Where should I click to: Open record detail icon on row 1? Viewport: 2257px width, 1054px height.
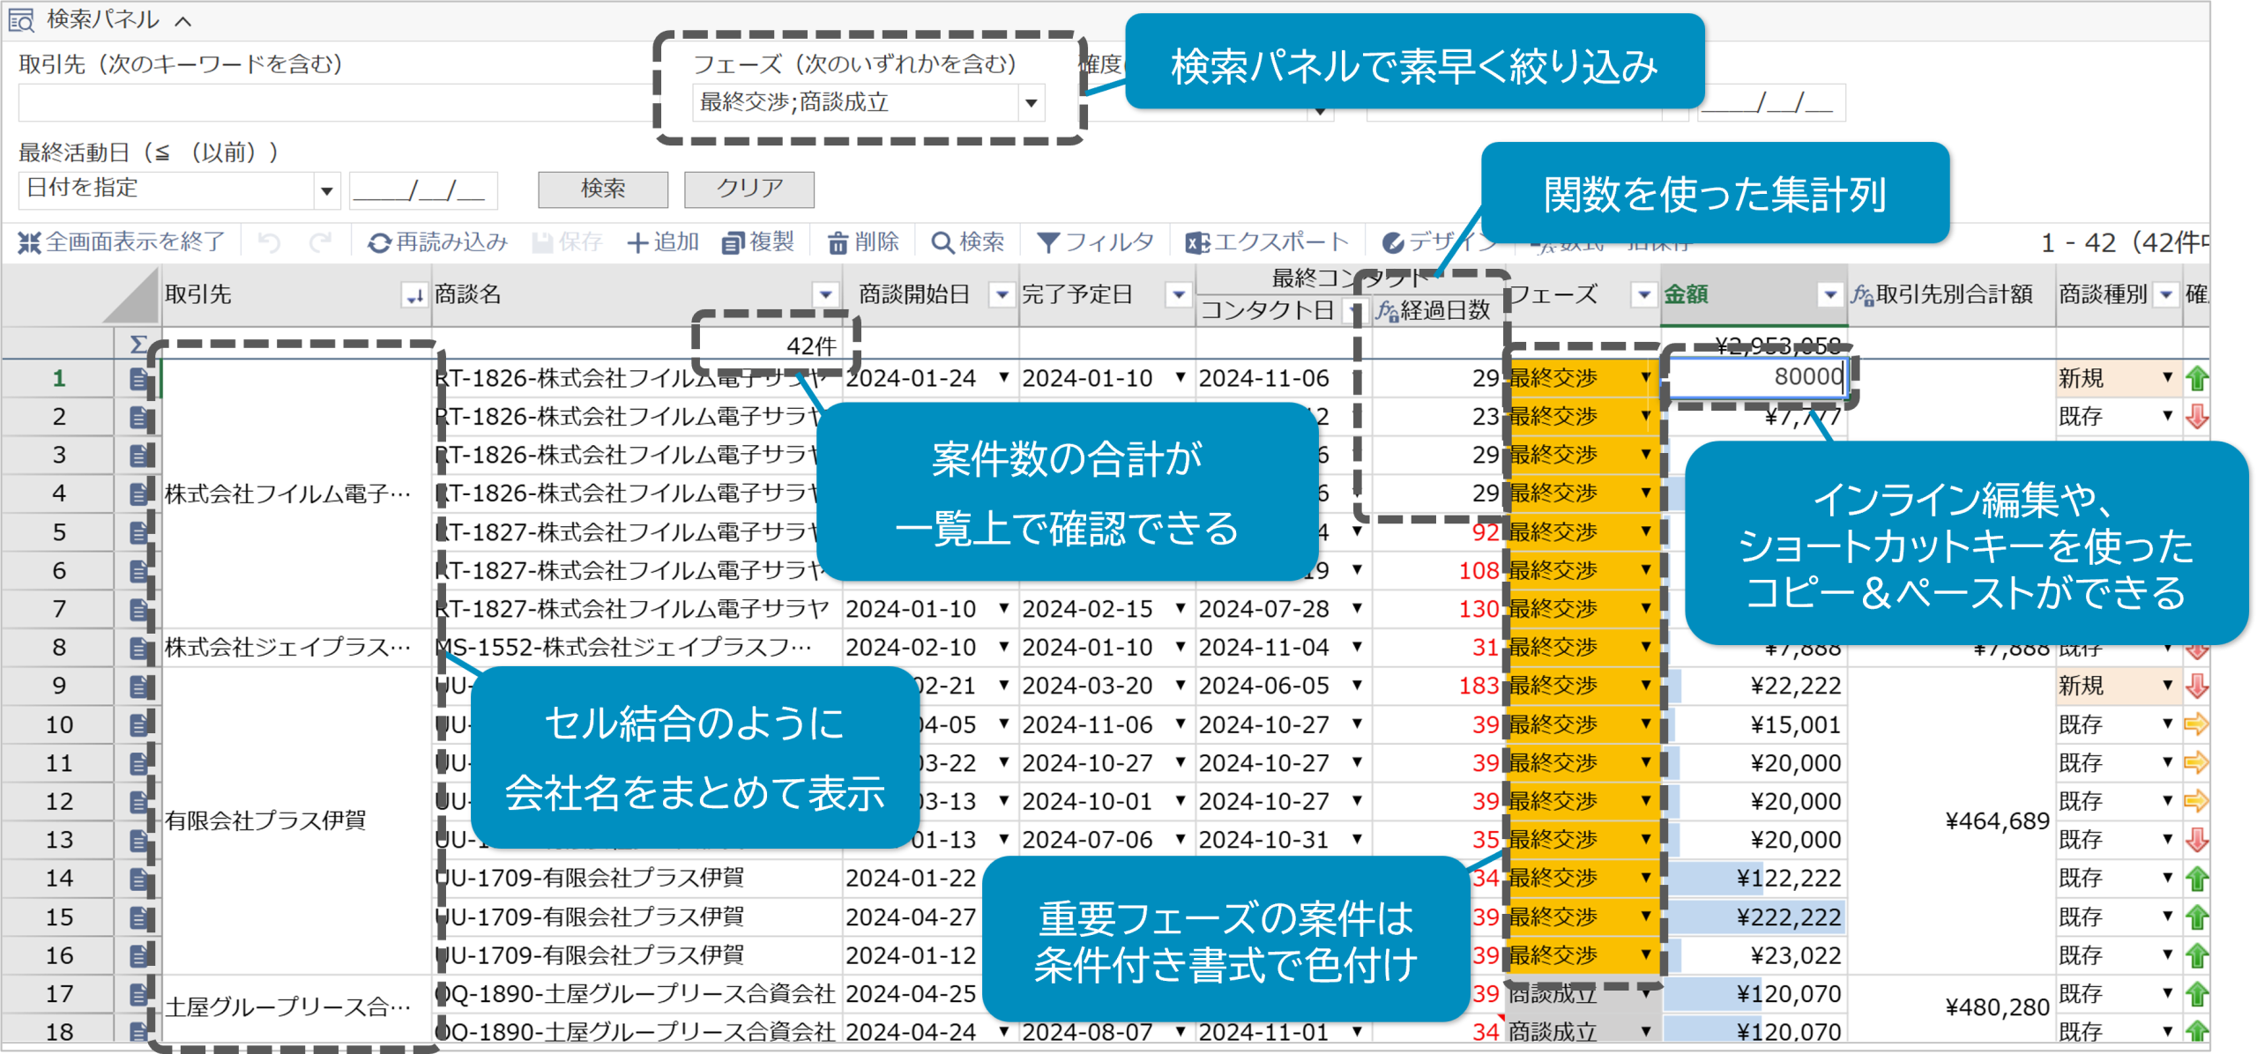[138, 377]
